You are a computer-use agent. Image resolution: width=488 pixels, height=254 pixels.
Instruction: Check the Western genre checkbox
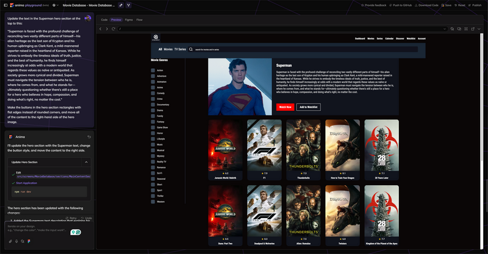click(x=153, y=202)
